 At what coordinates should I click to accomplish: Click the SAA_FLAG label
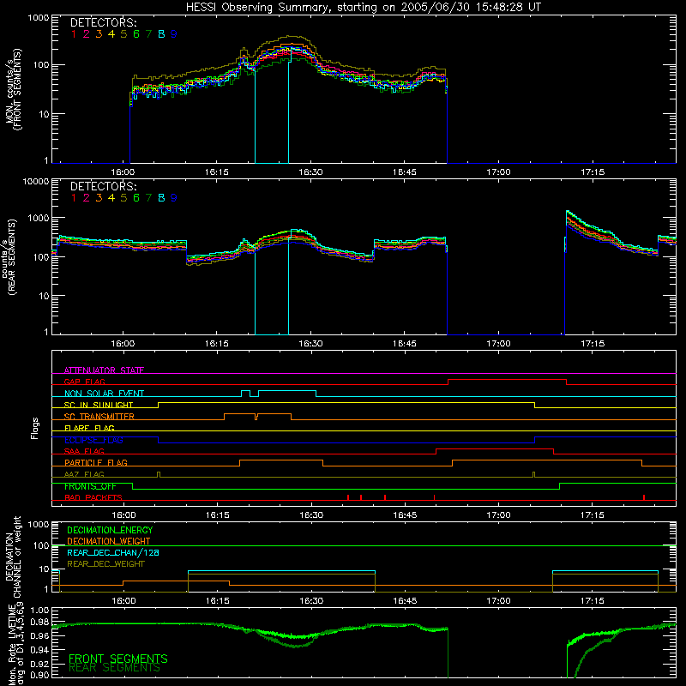point(84,451)
